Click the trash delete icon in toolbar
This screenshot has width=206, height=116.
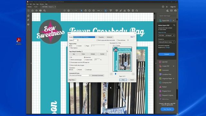[x=133, y=11]
